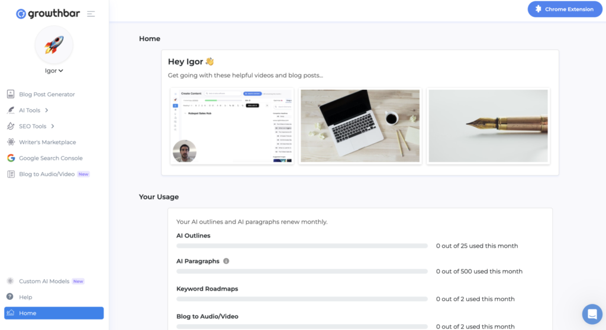Collapse sidebar with hamburger menu icon
This screenshot has height=330, width=606.
91,14
